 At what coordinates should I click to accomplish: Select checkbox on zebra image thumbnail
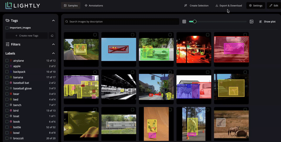(208, 72)
